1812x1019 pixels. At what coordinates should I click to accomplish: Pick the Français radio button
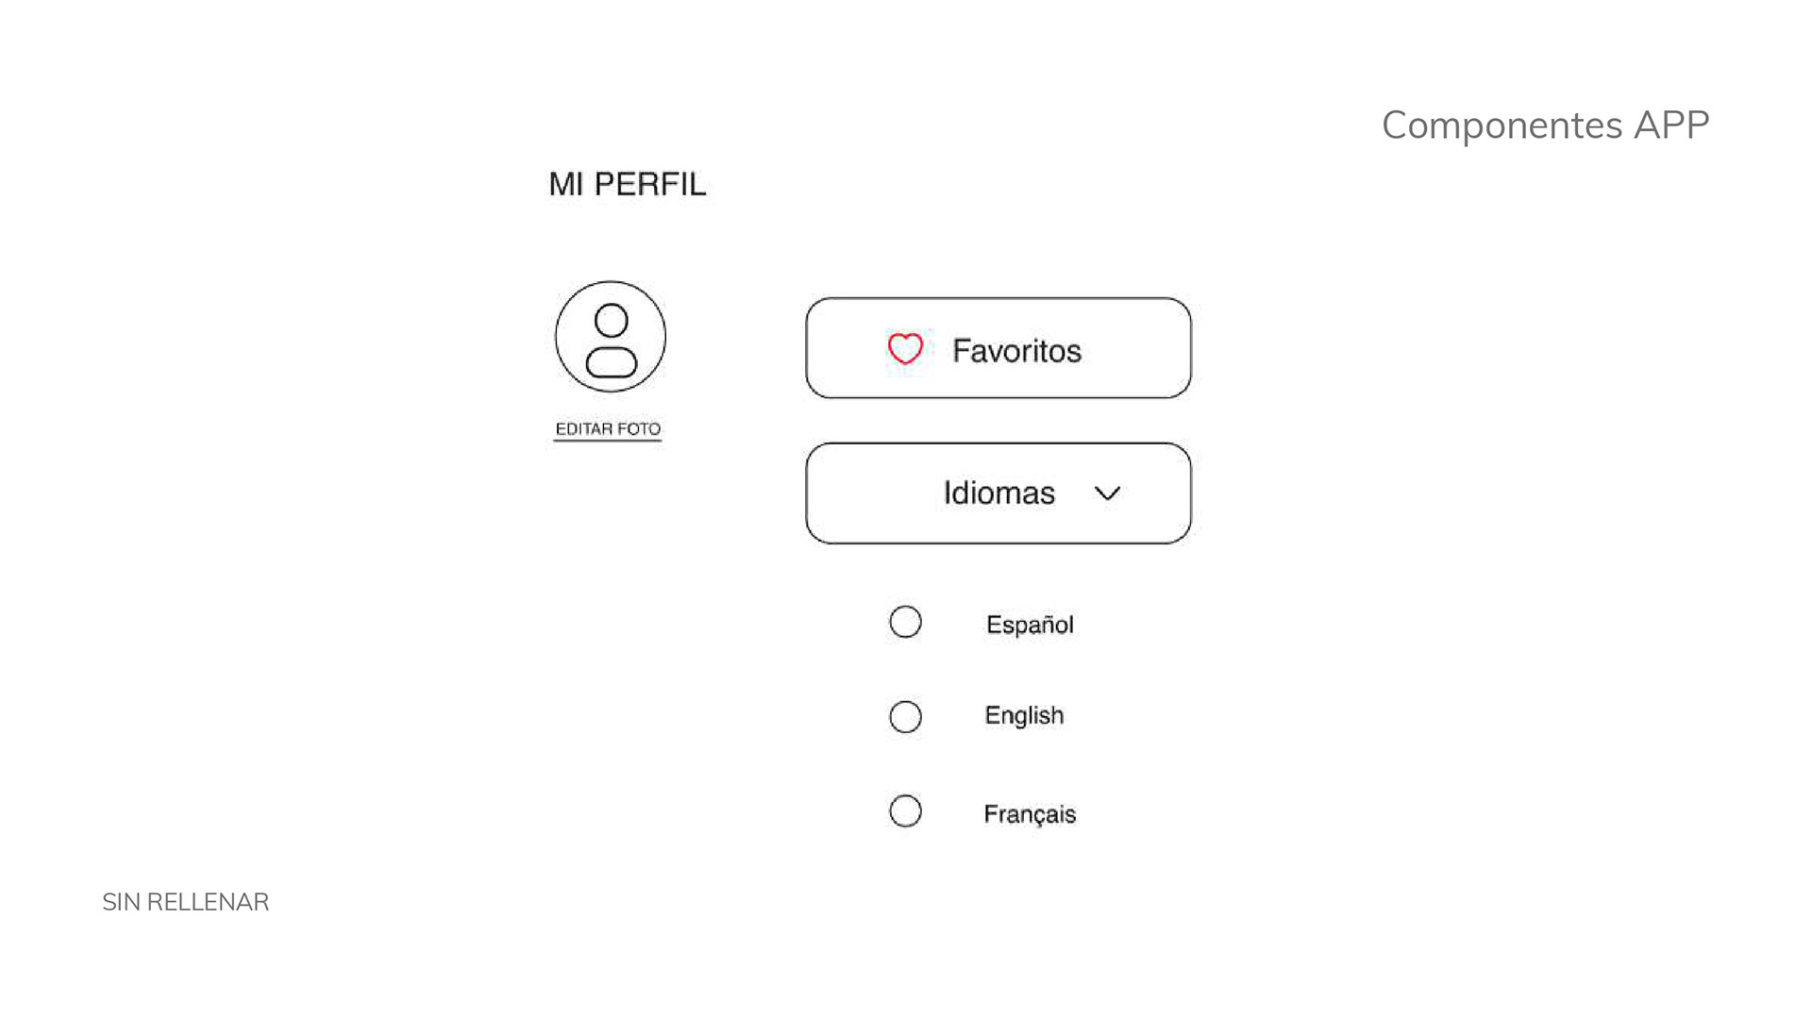click(x=905, y=811)
